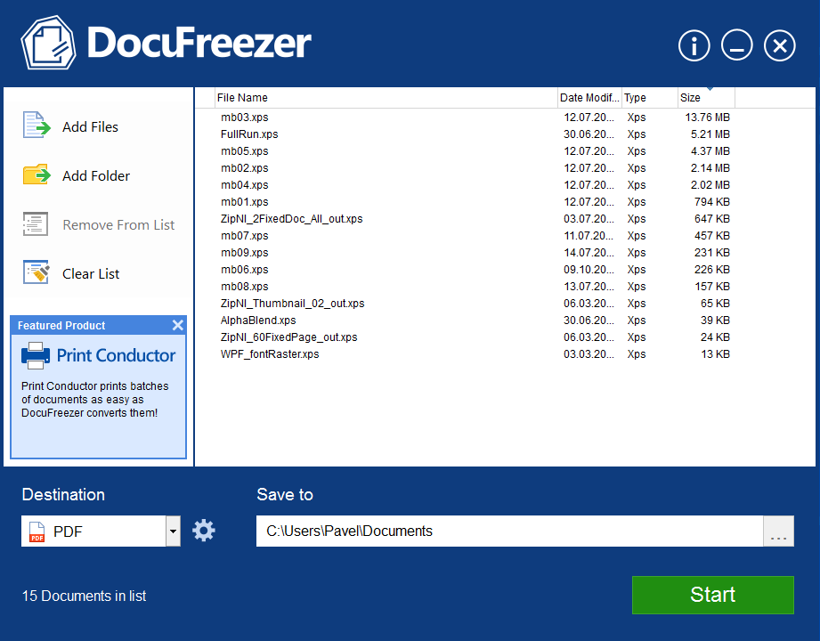
Task: Click the 09.10.20... date cell
Action: 589,269
